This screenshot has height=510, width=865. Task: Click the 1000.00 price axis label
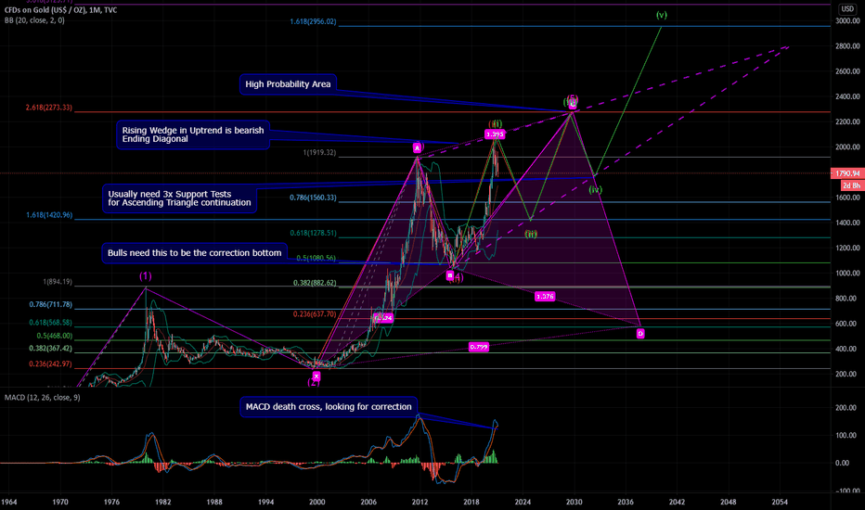pyautogui.click(x=847, y=274)
